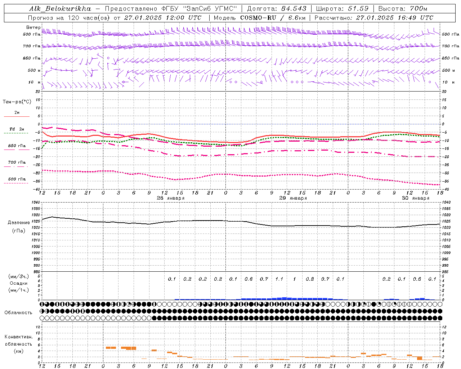Click the Ветер wind panel label
Image resolution: width=461 pixels, height=369 pixels.
coord(33,27)
